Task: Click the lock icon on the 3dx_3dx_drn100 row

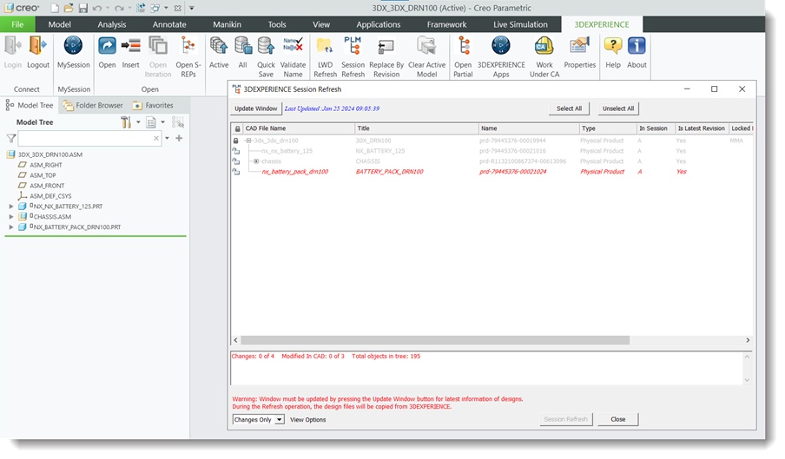Action: click(x=236, y=141)
